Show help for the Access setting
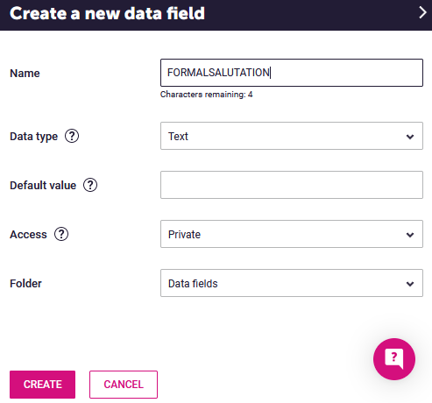 point(61,234)
